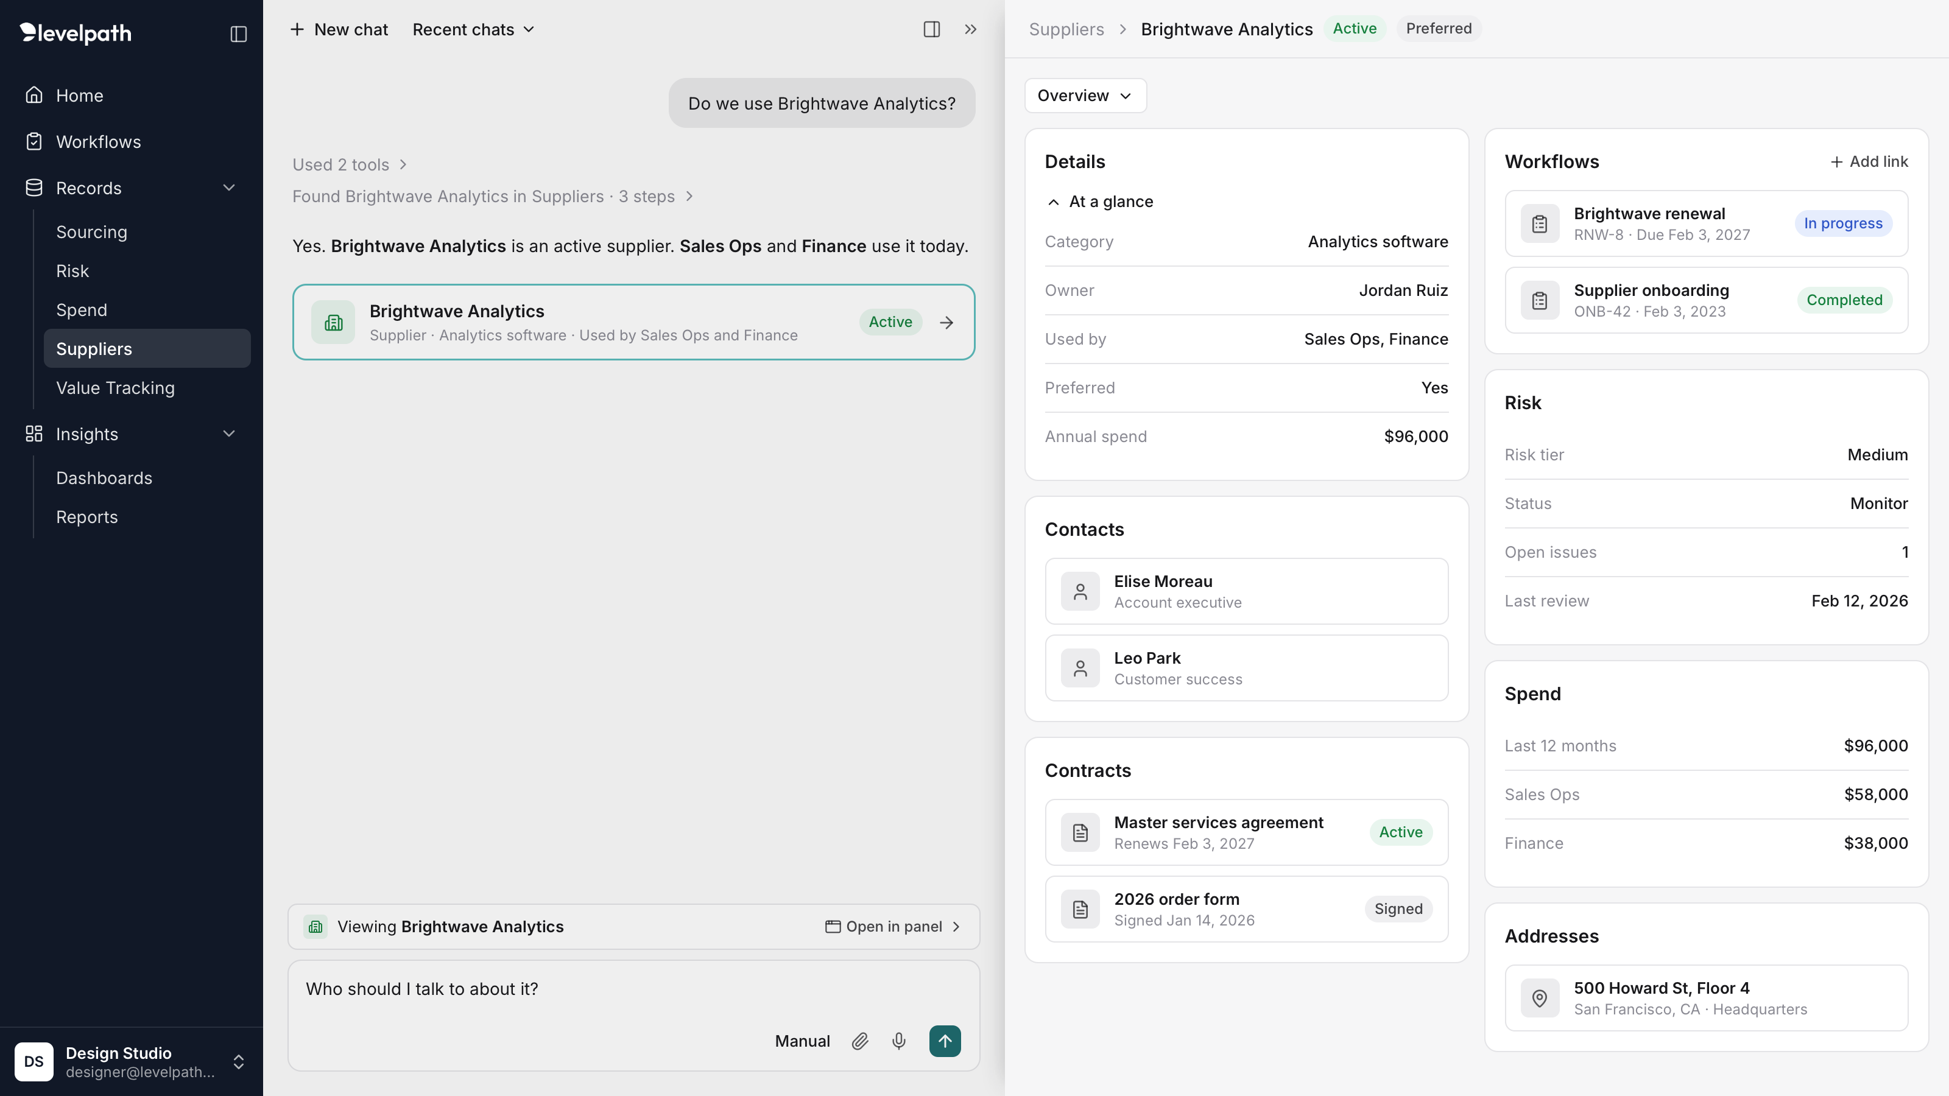Toggle the Manual mode selector
Viewport: 1949px width, 1096px height.
(x=802, y=1041)
